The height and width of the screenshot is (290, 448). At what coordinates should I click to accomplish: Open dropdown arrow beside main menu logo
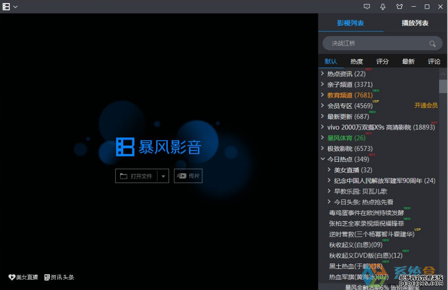[15, 7]
